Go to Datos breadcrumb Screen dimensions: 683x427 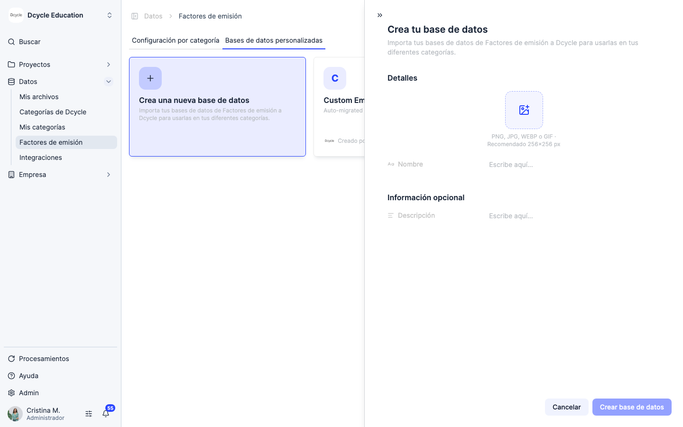coord(153,16)
